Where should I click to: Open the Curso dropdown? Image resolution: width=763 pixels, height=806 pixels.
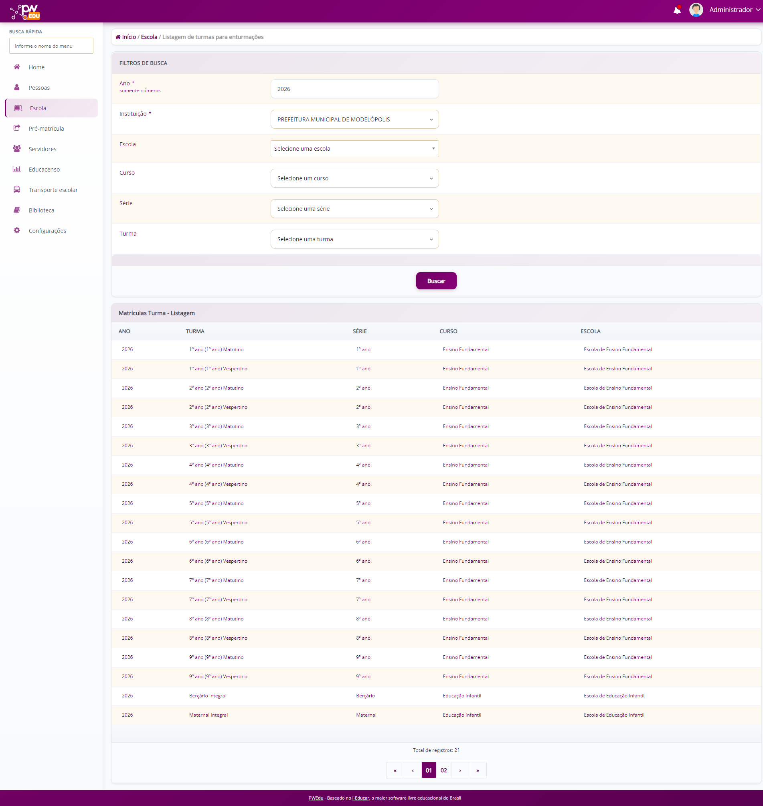coord(354,178)
